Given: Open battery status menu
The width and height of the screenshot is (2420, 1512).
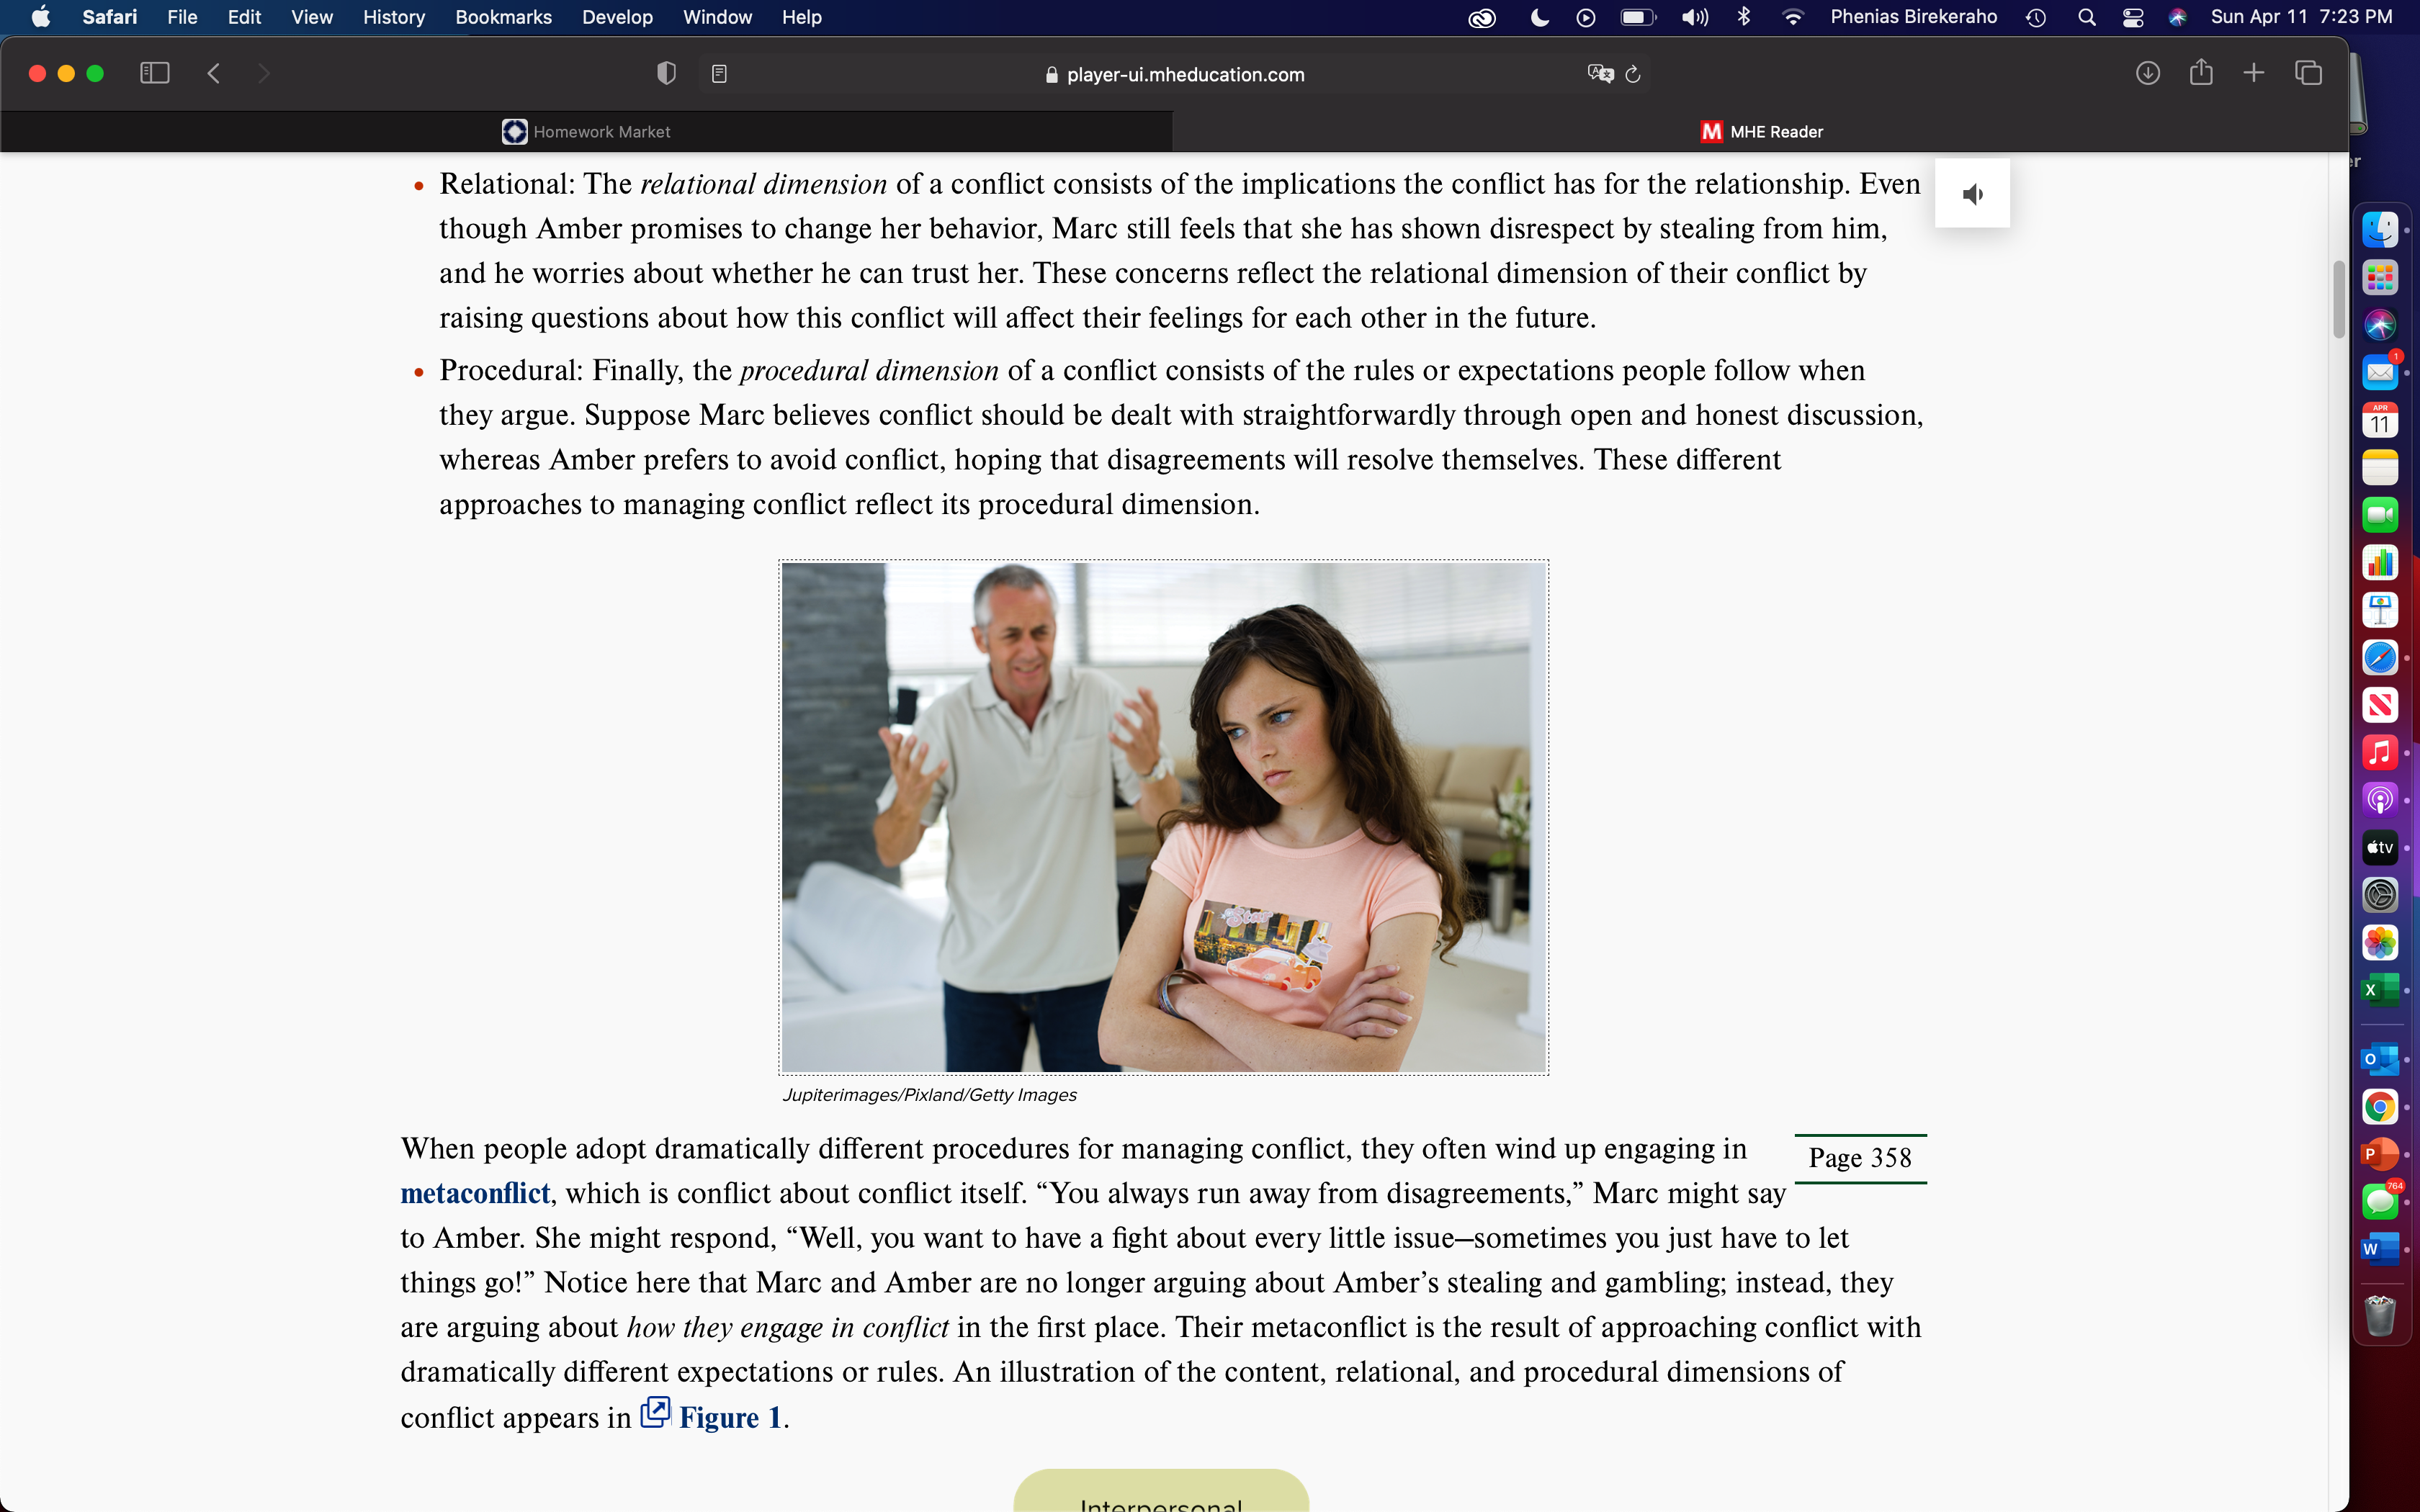Looking at the screenshot, I should tap(1638, 17).
